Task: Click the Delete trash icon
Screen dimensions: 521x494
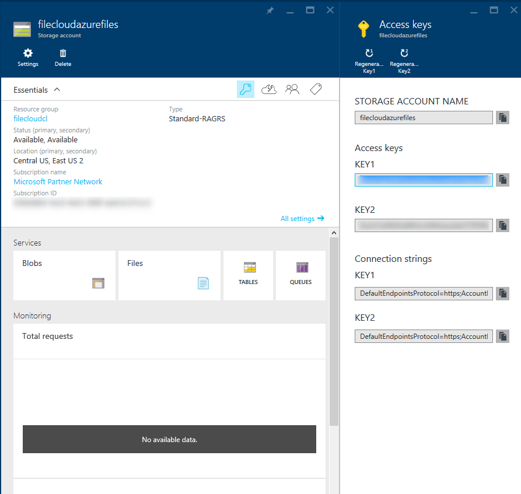Action: pyautogui.click(x=63, y=57)
